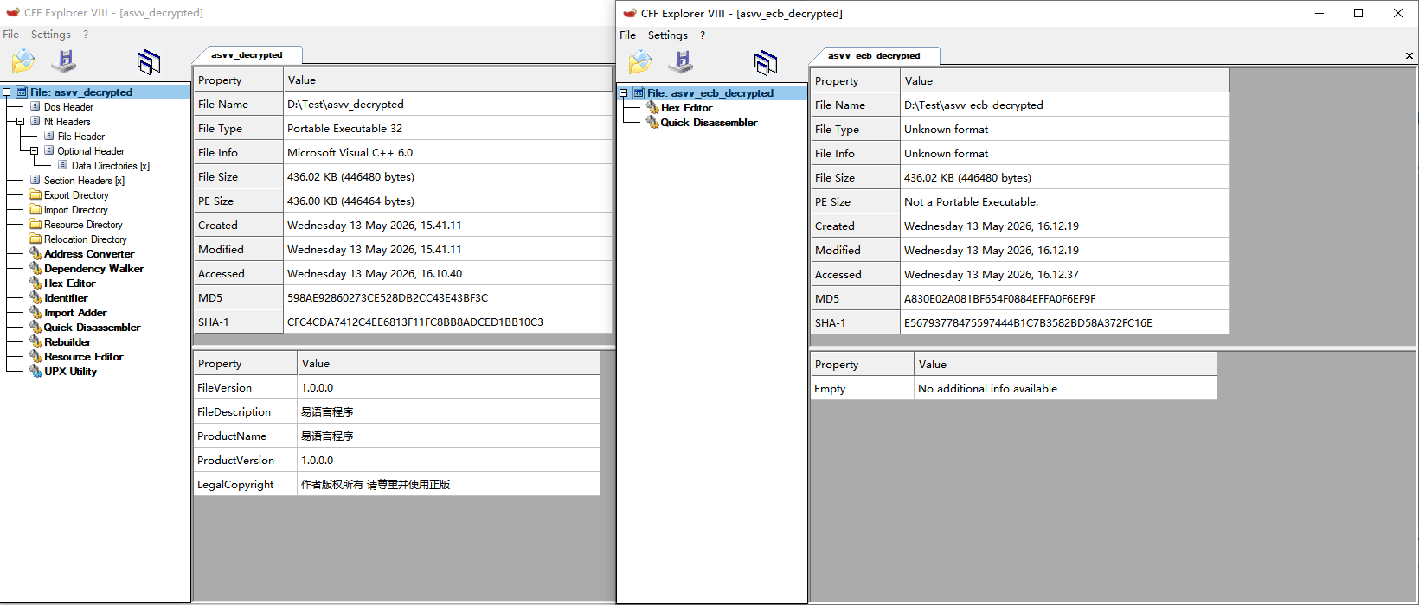Select File Header tree item

tap(81, 137)
